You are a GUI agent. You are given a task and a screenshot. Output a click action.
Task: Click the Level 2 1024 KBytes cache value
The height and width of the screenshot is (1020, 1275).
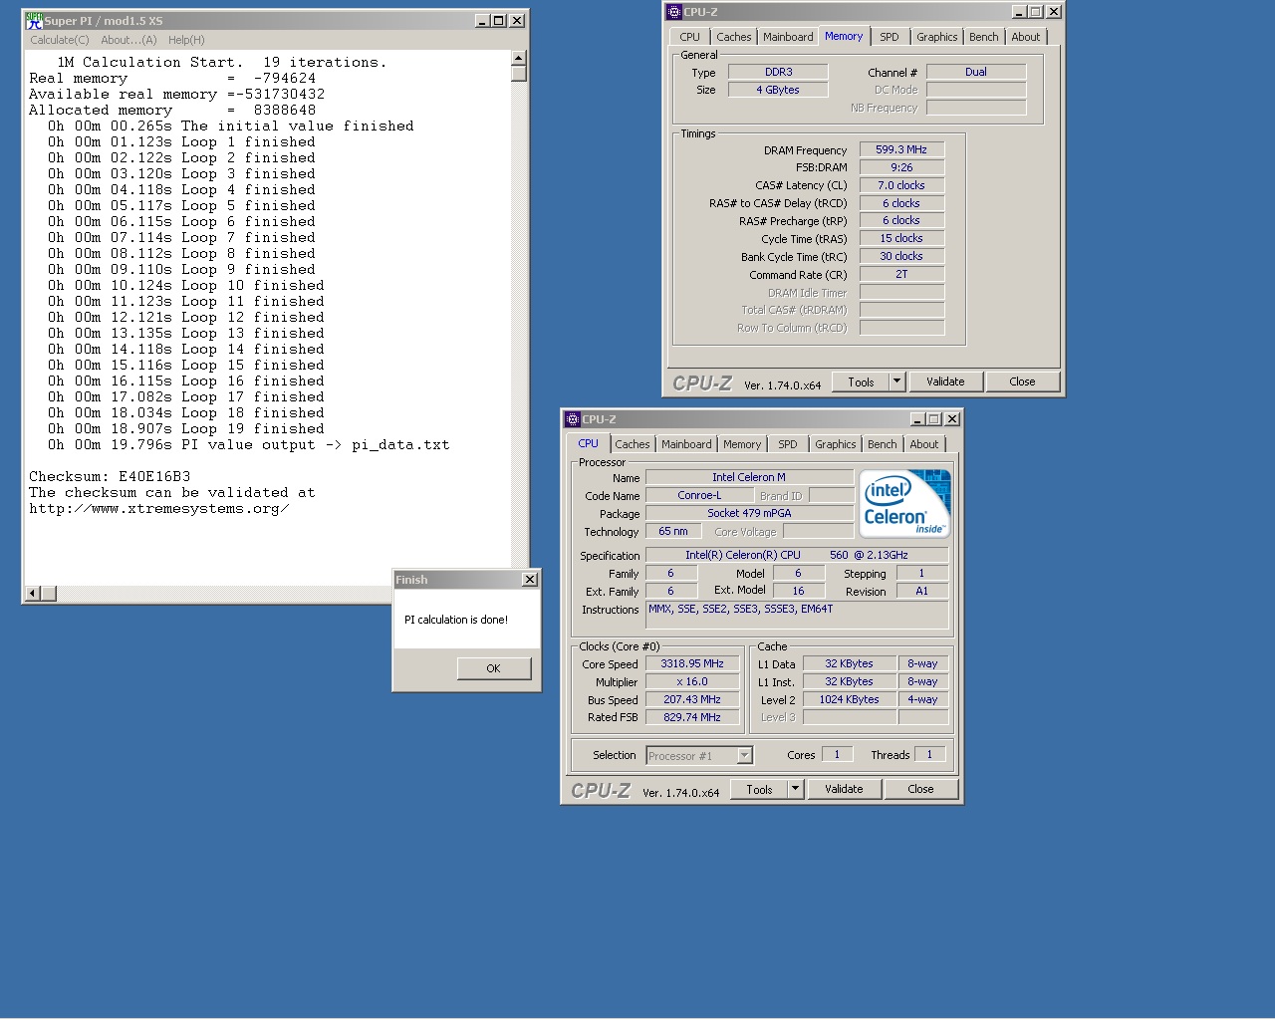[850, 699]
